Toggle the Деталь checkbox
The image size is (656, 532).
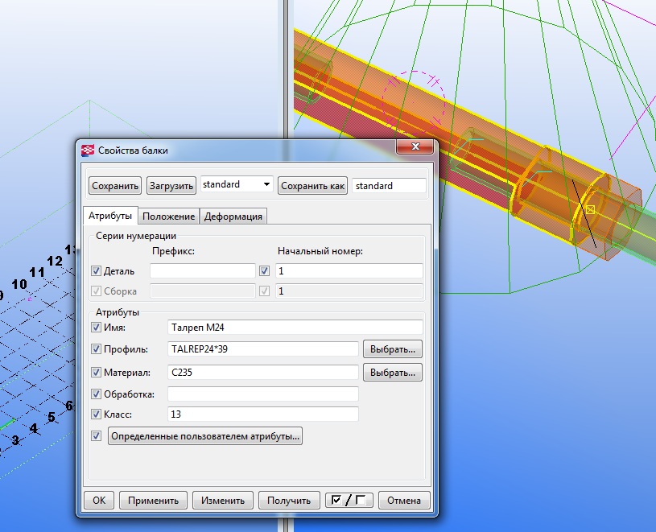coord(97,271)
